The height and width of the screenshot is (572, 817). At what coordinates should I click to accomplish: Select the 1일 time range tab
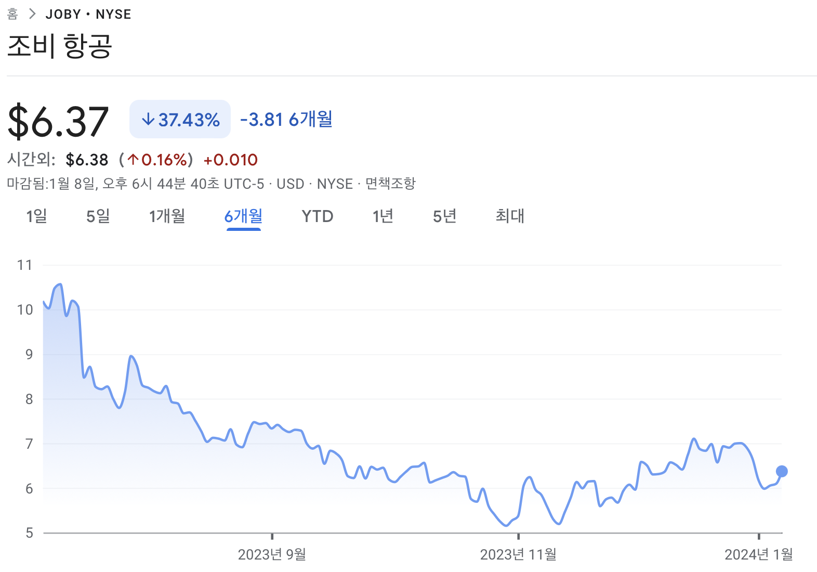(36, 216)
